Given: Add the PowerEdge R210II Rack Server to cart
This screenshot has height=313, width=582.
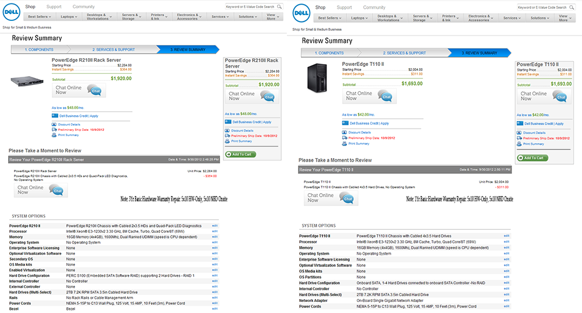Looking at the screenshot, I should pyautogui.click(x=240, y=154).
